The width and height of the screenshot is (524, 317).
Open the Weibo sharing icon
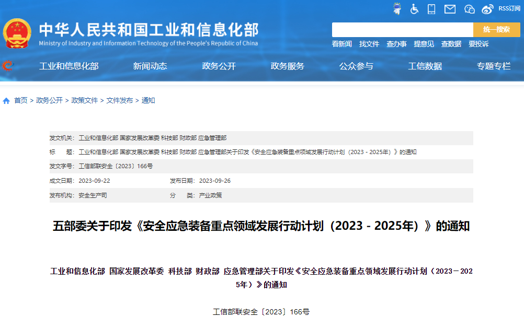coord(487,9)
